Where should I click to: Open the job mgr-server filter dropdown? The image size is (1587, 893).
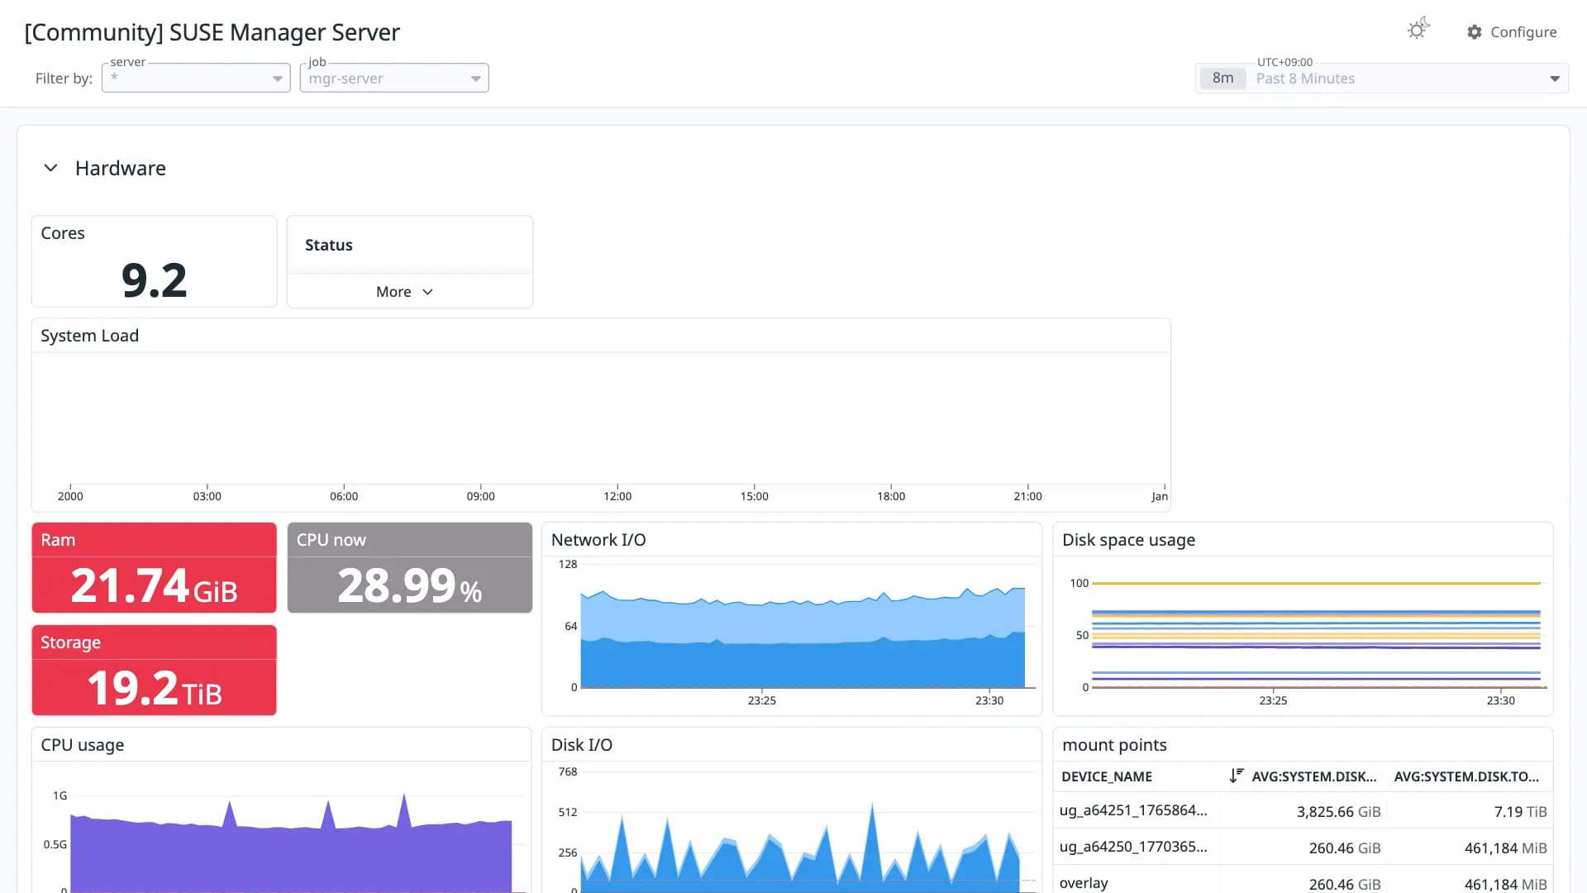click(x=394, y=78)
